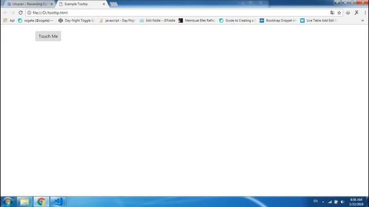Close the Example Tooltip tab
This screenshot has height=207, width=369.
click(x=104, y=4)
